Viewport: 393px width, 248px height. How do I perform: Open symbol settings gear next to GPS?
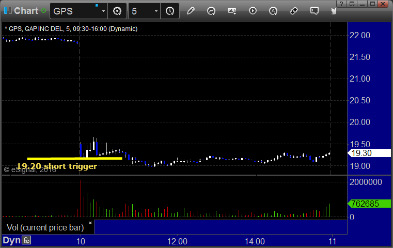pos(117,10)
